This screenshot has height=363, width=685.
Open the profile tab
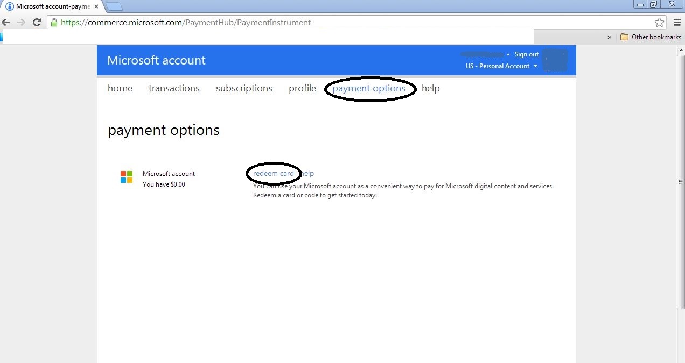click(x=302, y=88)
